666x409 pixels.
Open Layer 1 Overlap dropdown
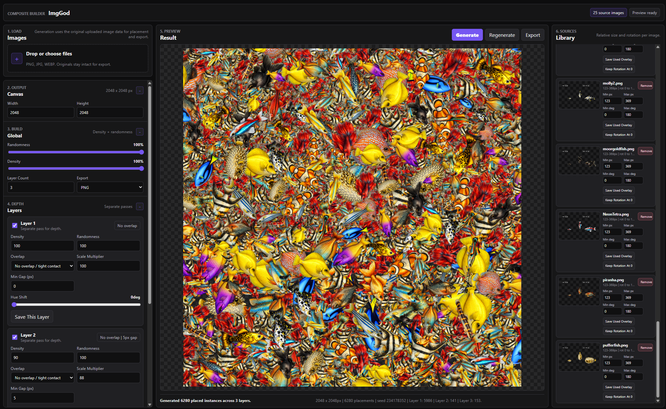[x=42, y=266]
